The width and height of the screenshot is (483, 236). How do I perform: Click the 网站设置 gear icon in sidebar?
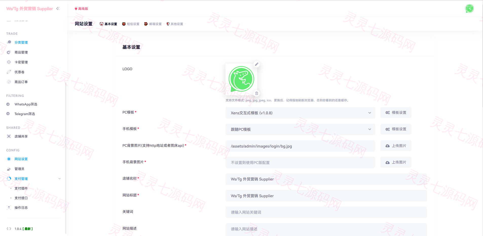pyautogui.click(x=9, y=159)
